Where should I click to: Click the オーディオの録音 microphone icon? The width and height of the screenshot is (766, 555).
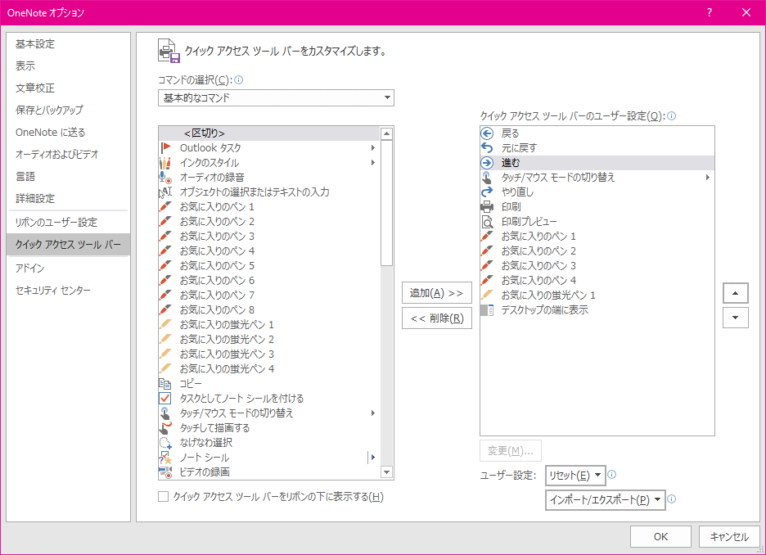(165, 177)
